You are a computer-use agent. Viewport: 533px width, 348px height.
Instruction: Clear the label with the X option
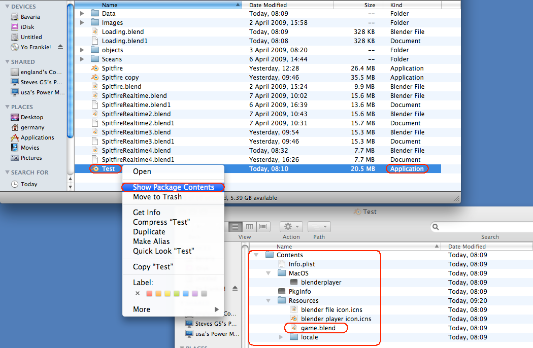click(x=138, y=293)
